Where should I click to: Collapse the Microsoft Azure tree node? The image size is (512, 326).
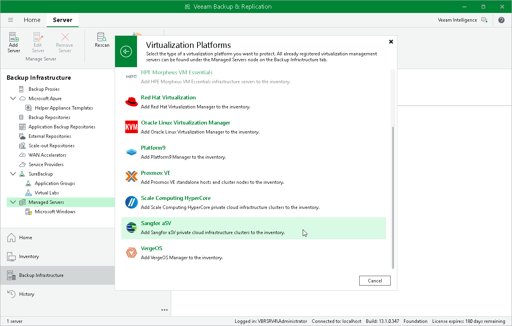point(13,99)
